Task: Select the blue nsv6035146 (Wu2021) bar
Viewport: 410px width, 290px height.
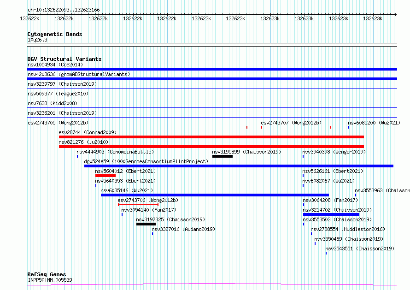Action: [x=215, y=195]
